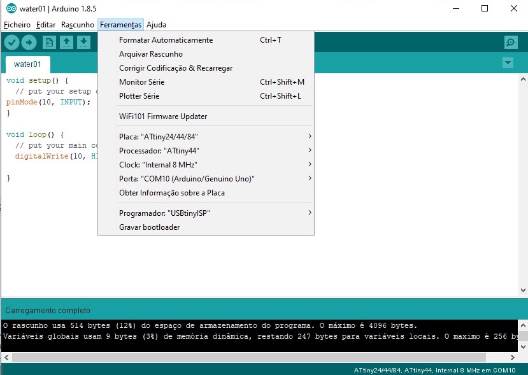Open a sketch with the up-arrow icon
This screenshot has width=528, height=375.
[67, 43]
